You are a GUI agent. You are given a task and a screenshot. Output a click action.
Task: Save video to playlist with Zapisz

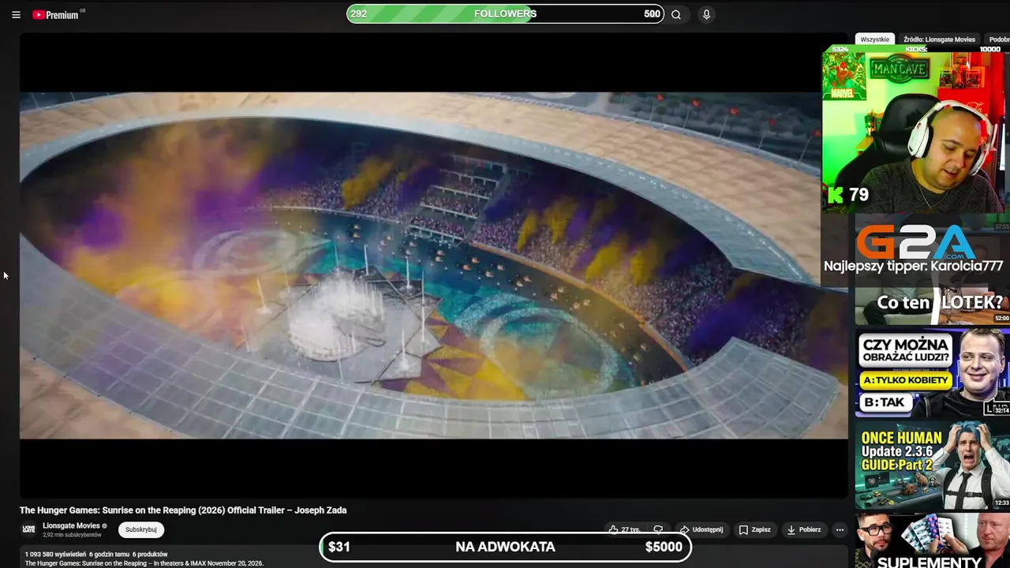pos(755,530)
